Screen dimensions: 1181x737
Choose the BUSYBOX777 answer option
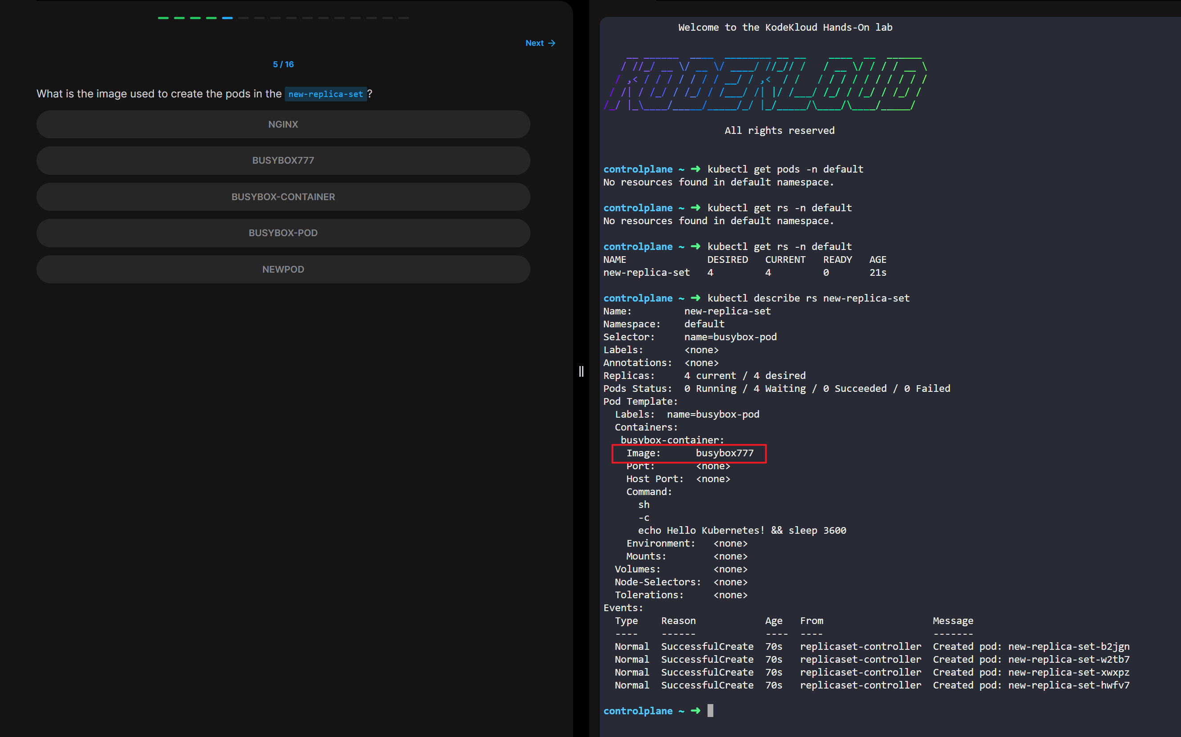283,161
